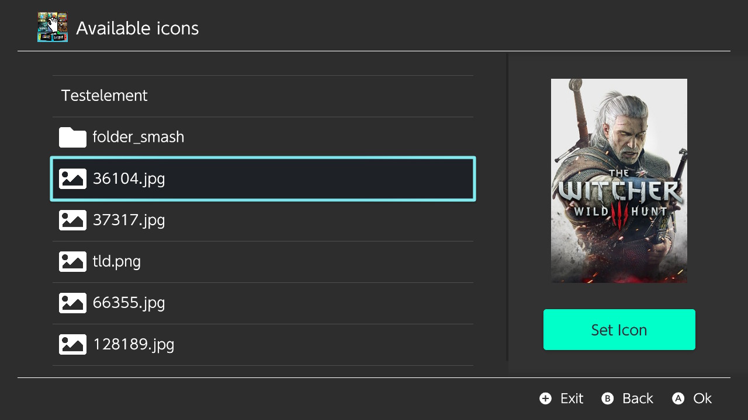Open the folder_smash list entry text

point(138,137)
